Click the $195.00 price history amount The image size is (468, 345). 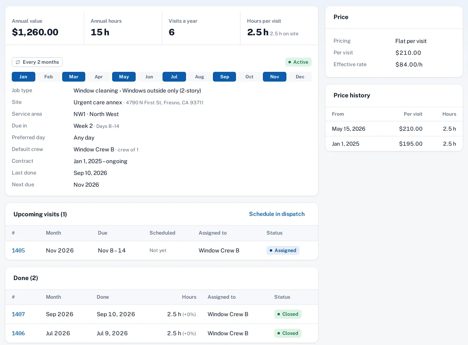pos(411,144)
